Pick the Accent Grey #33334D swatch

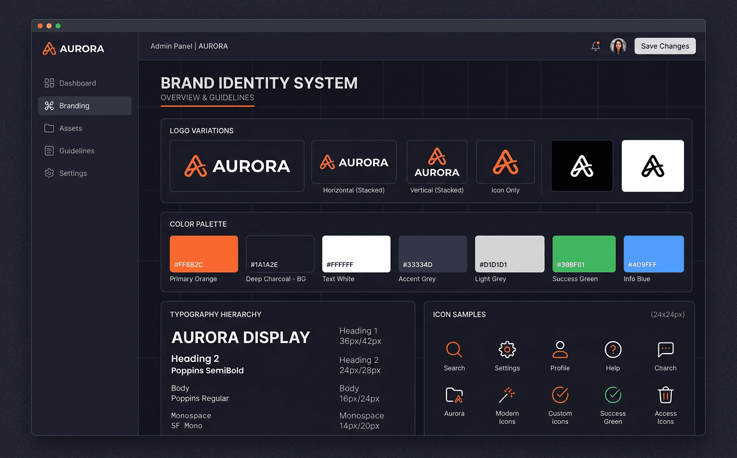coord(433,254)
